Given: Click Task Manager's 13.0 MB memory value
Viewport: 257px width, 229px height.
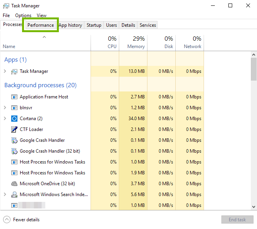Looking at the screenshot, I should pos(137,71).
